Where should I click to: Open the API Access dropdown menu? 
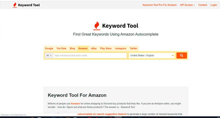tap(187, 5)
